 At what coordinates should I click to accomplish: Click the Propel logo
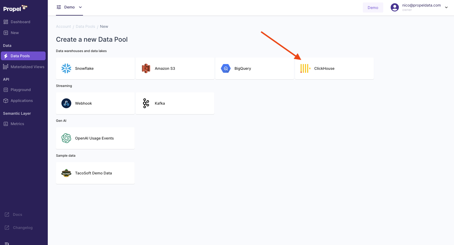click(15, 8)
